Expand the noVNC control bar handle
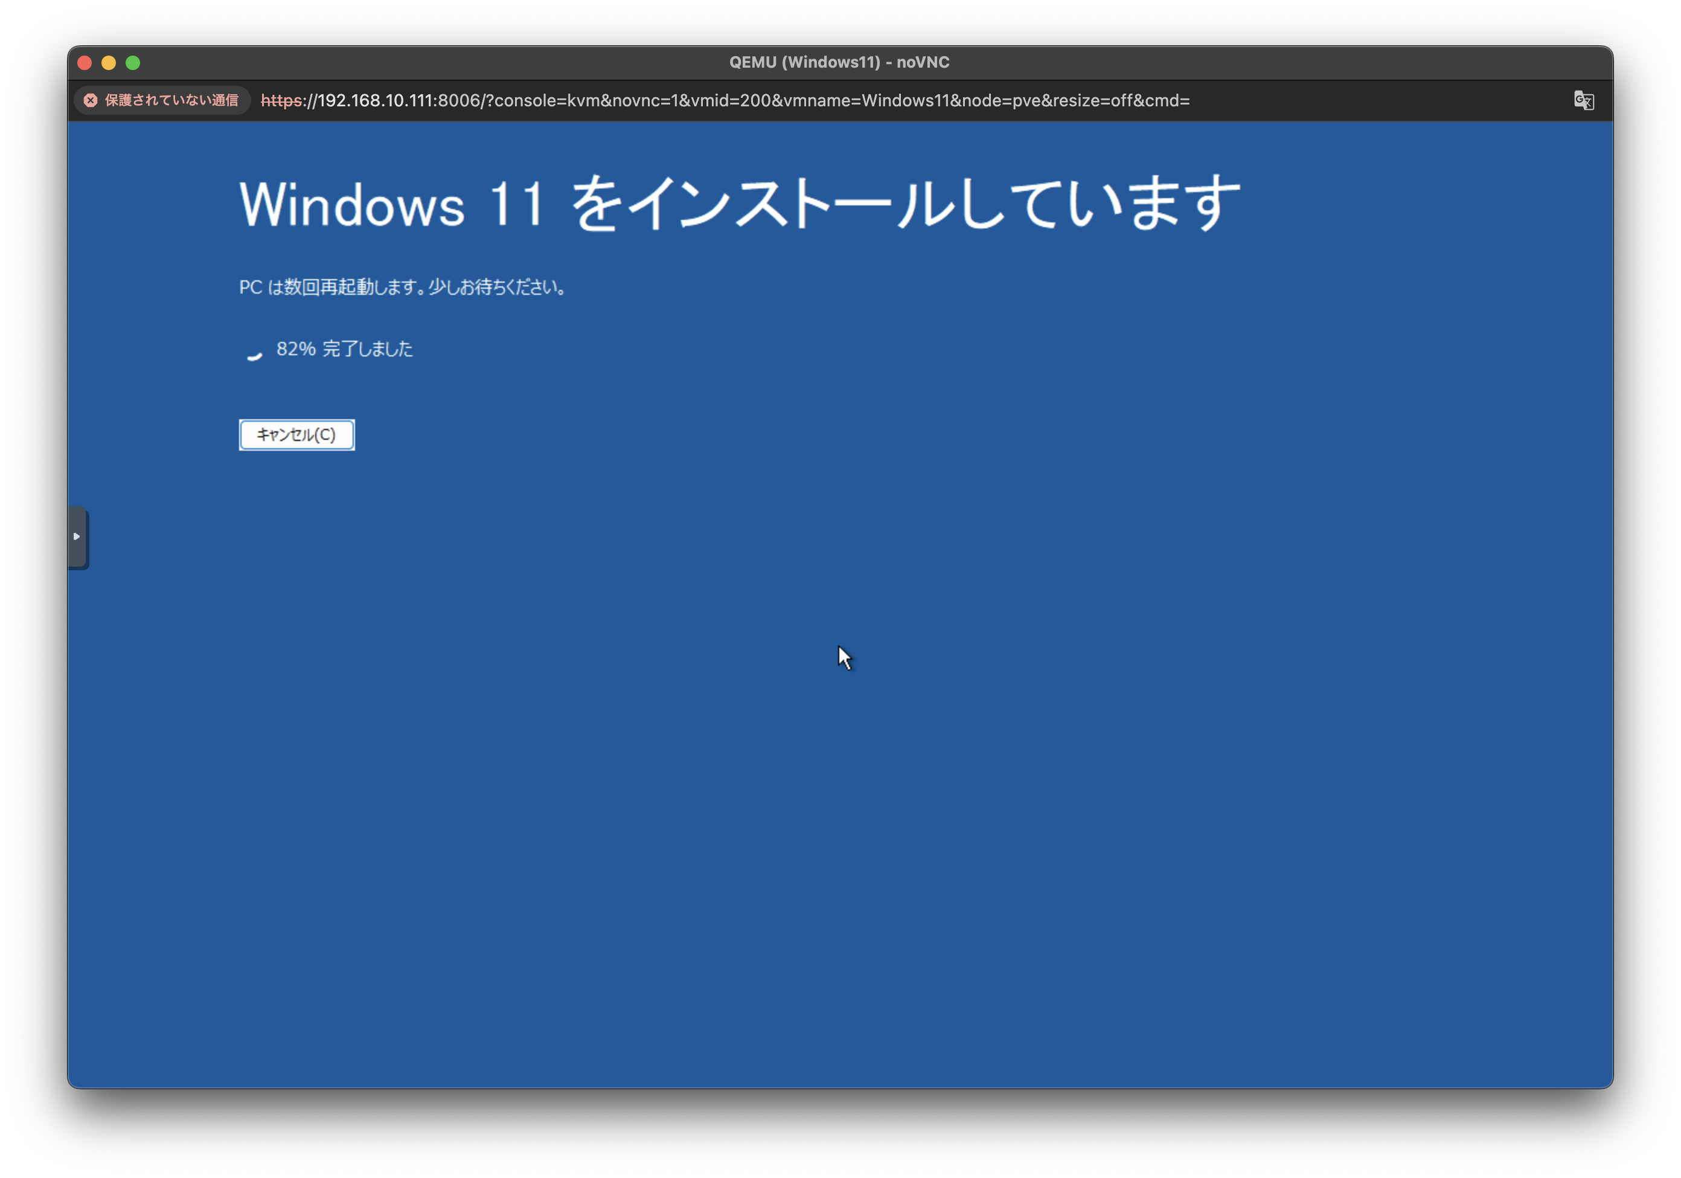The image size is (1681, 1178). (77, 537)
